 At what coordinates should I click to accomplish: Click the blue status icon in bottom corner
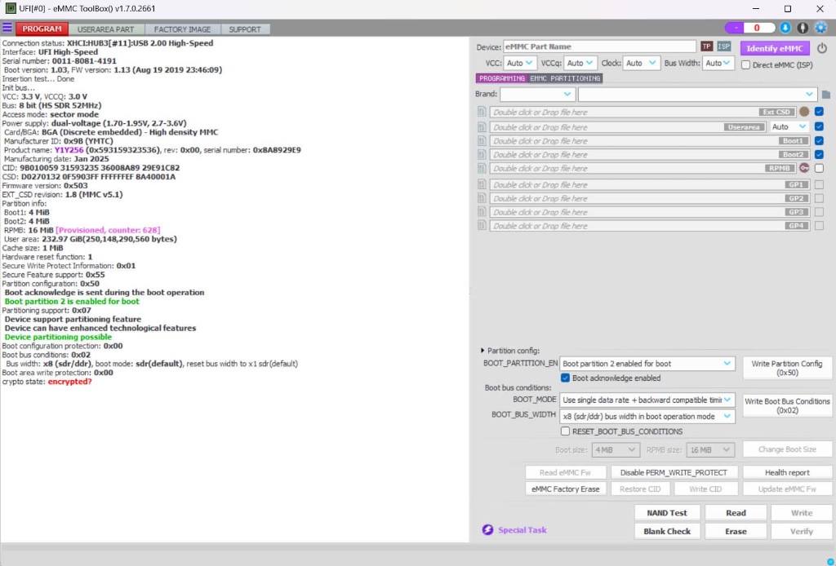pyautogui.click(x=829, y=560)
